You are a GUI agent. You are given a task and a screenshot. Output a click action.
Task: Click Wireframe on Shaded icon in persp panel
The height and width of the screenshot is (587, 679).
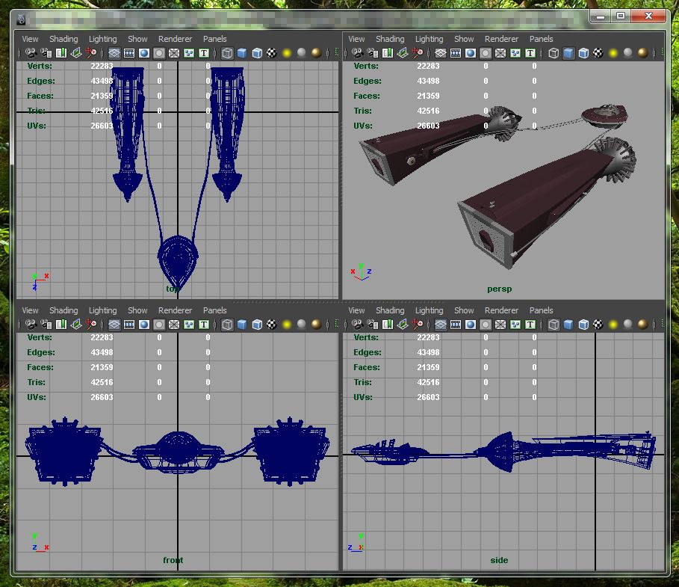click(583, 53)
